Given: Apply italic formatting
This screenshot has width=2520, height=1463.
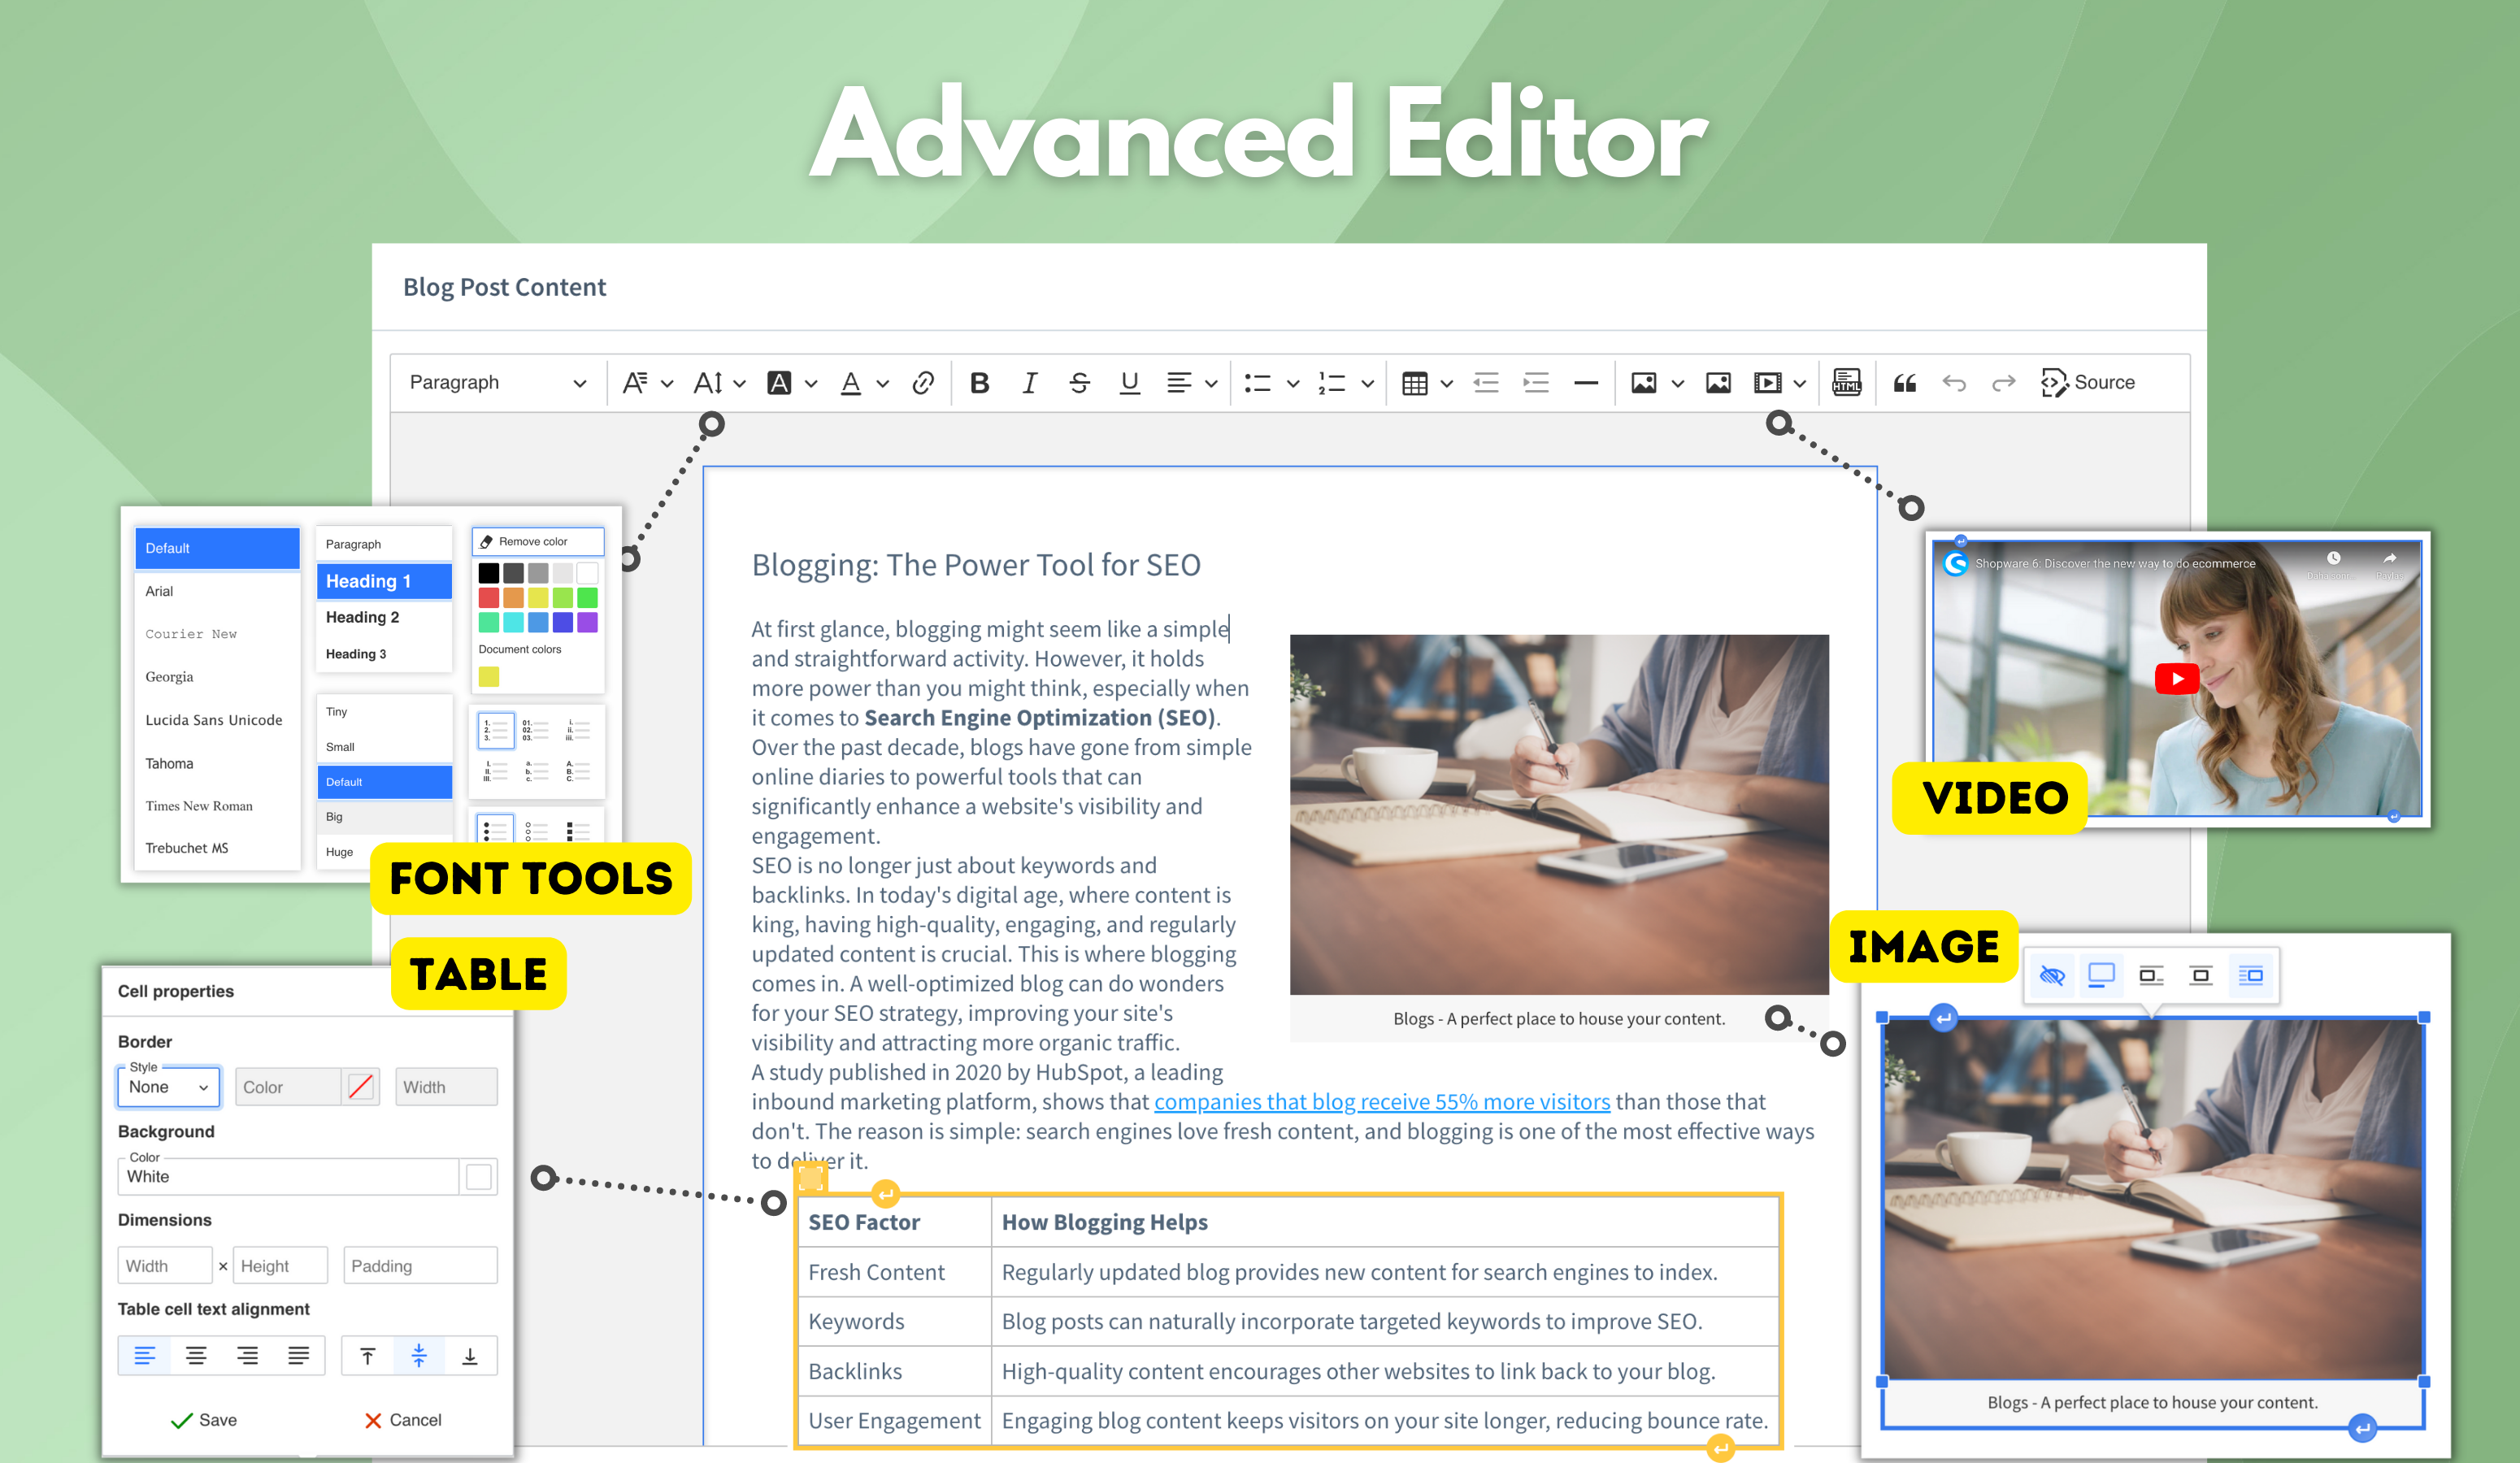Looking at the screenshot, I should click(x=1029, y=383).
